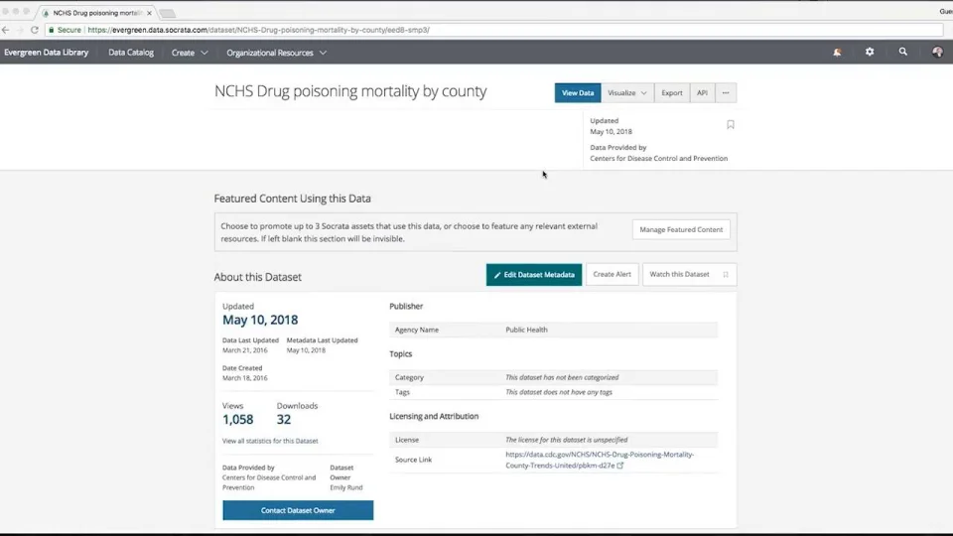
Task: Expand the Visualize dropdown
Action: click(x=627, y=92)
